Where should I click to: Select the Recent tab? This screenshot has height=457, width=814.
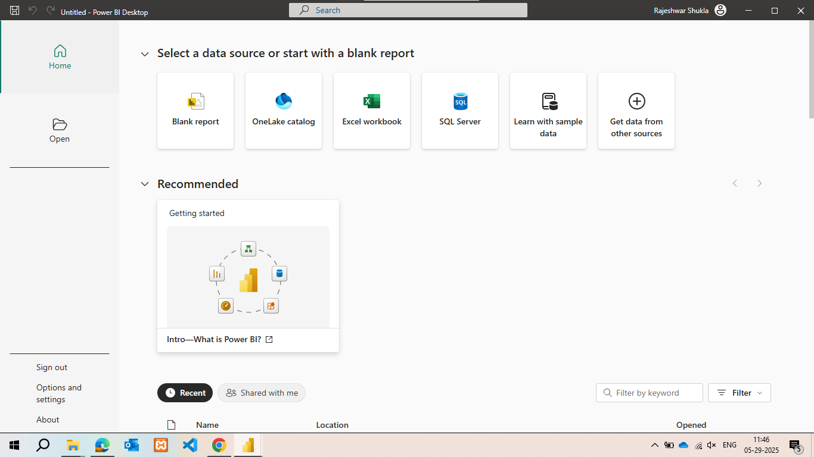point(185,393)
